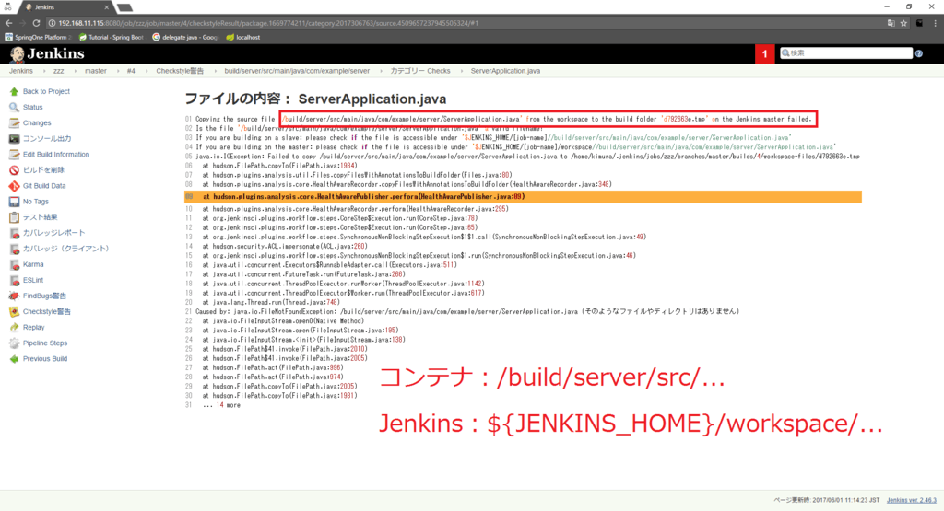
Task: Click the Pipeline Steps gear icon
Action: [13, 343]
